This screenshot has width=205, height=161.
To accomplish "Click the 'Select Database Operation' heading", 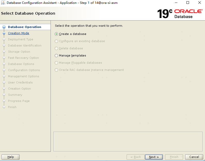I will tap(28, 13).
